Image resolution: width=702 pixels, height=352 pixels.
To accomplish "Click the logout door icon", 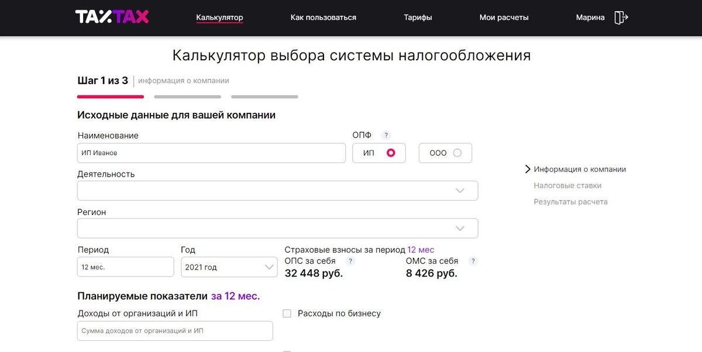I will pos(621,18).
